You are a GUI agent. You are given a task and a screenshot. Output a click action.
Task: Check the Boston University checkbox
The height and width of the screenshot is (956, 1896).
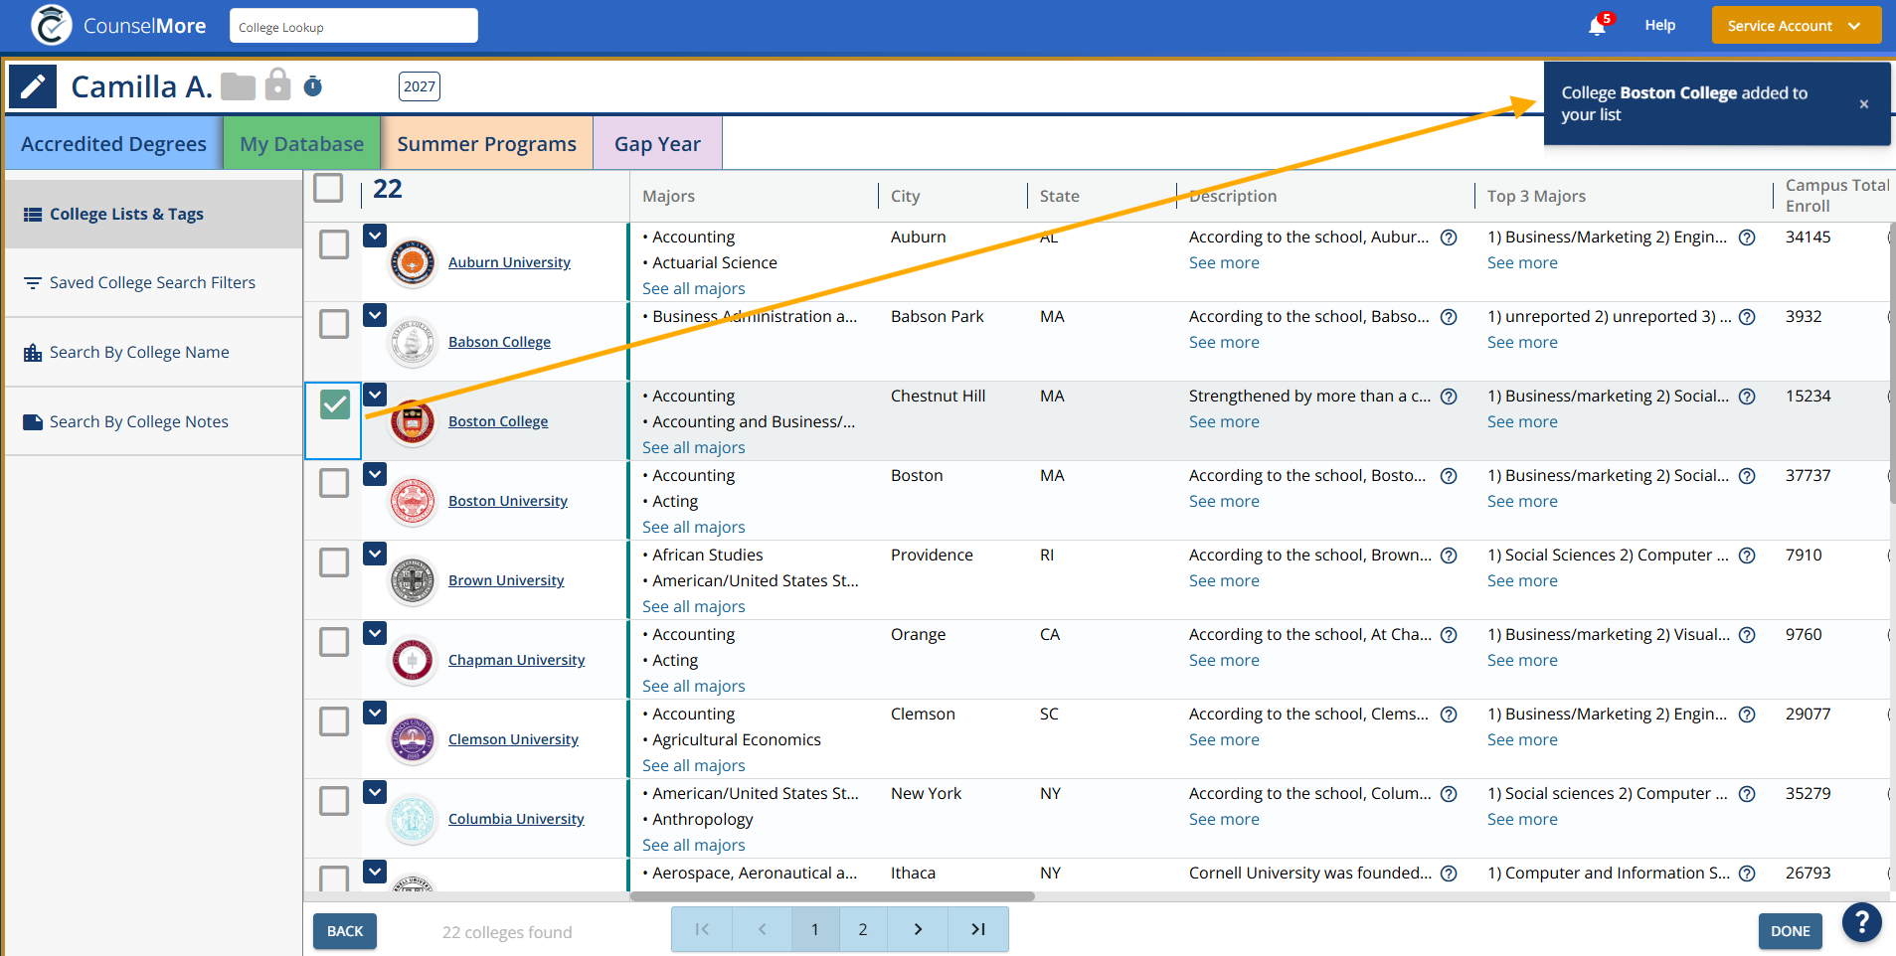[x=334, y=483]
